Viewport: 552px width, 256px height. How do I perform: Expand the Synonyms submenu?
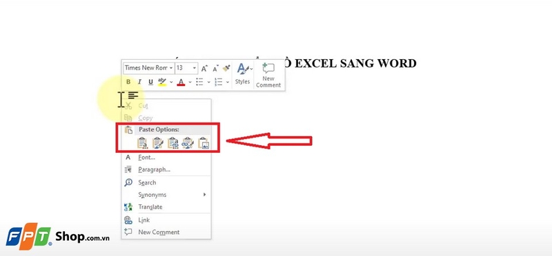pyautogui.click(x=166, y=195)
